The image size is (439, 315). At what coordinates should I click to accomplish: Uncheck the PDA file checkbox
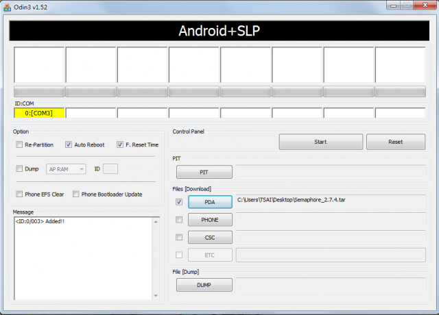(x=179, y=202)
